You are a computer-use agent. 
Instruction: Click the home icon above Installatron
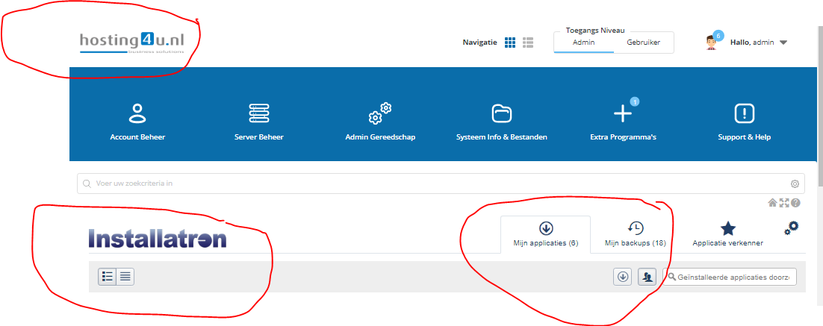pos(773,203)
